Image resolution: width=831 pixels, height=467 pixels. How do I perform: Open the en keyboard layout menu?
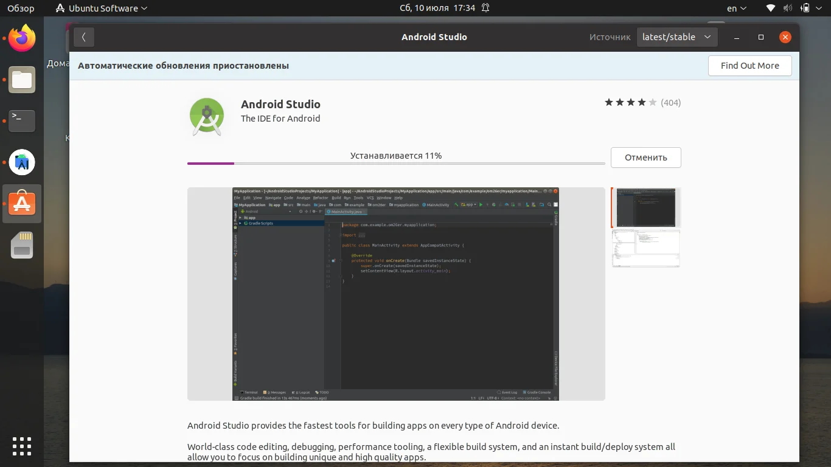click(x=737, y=9)
